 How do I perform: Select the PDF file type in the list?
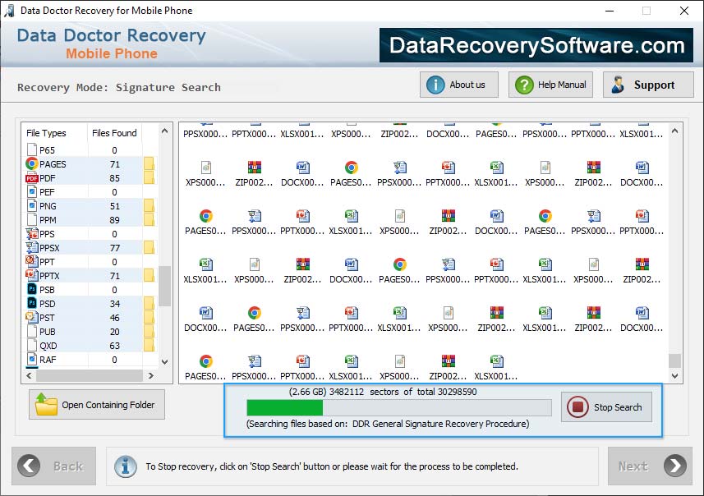pos(33,177)
